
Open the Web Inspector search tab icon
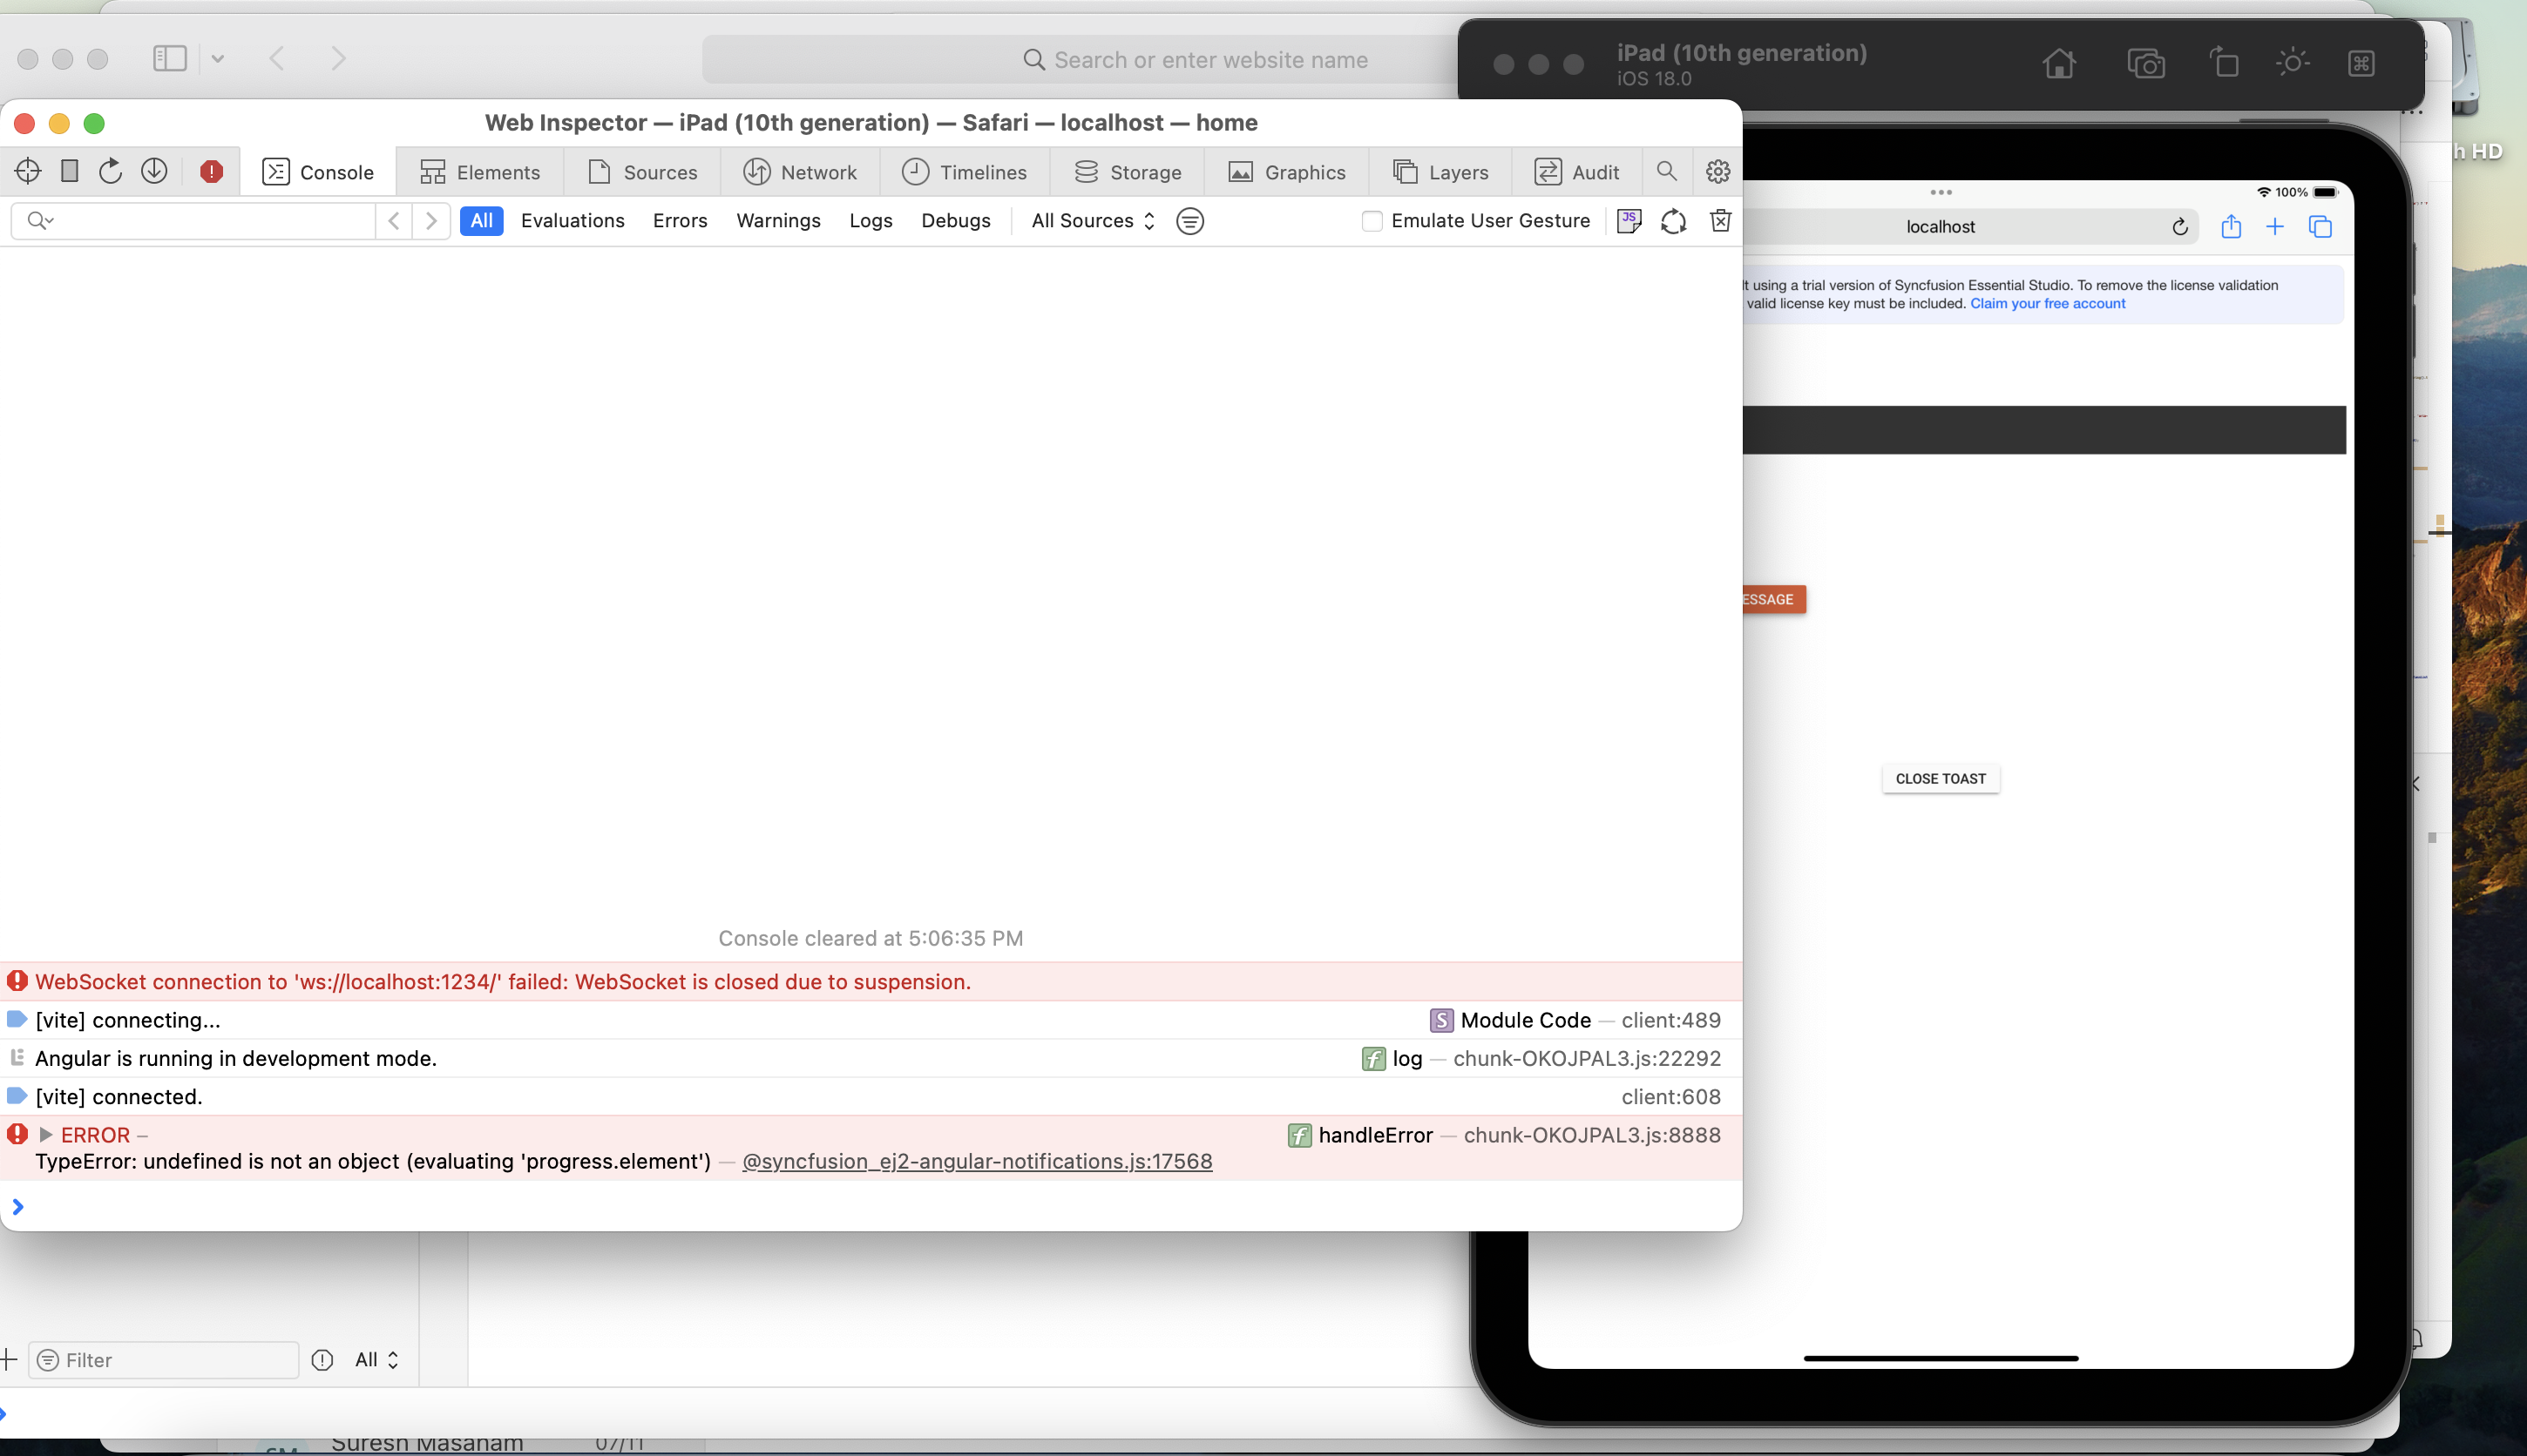[1667, 172]
